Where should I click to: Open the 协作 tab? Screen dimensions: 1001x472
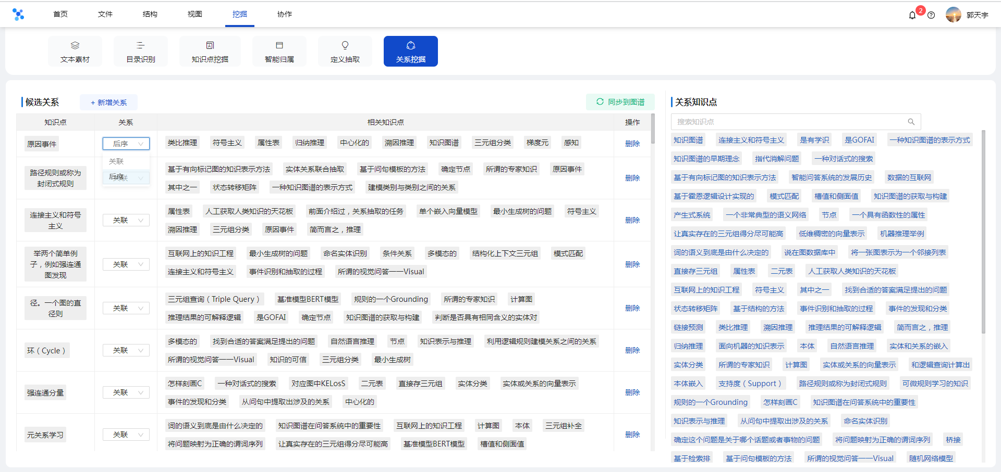[285, 14]
